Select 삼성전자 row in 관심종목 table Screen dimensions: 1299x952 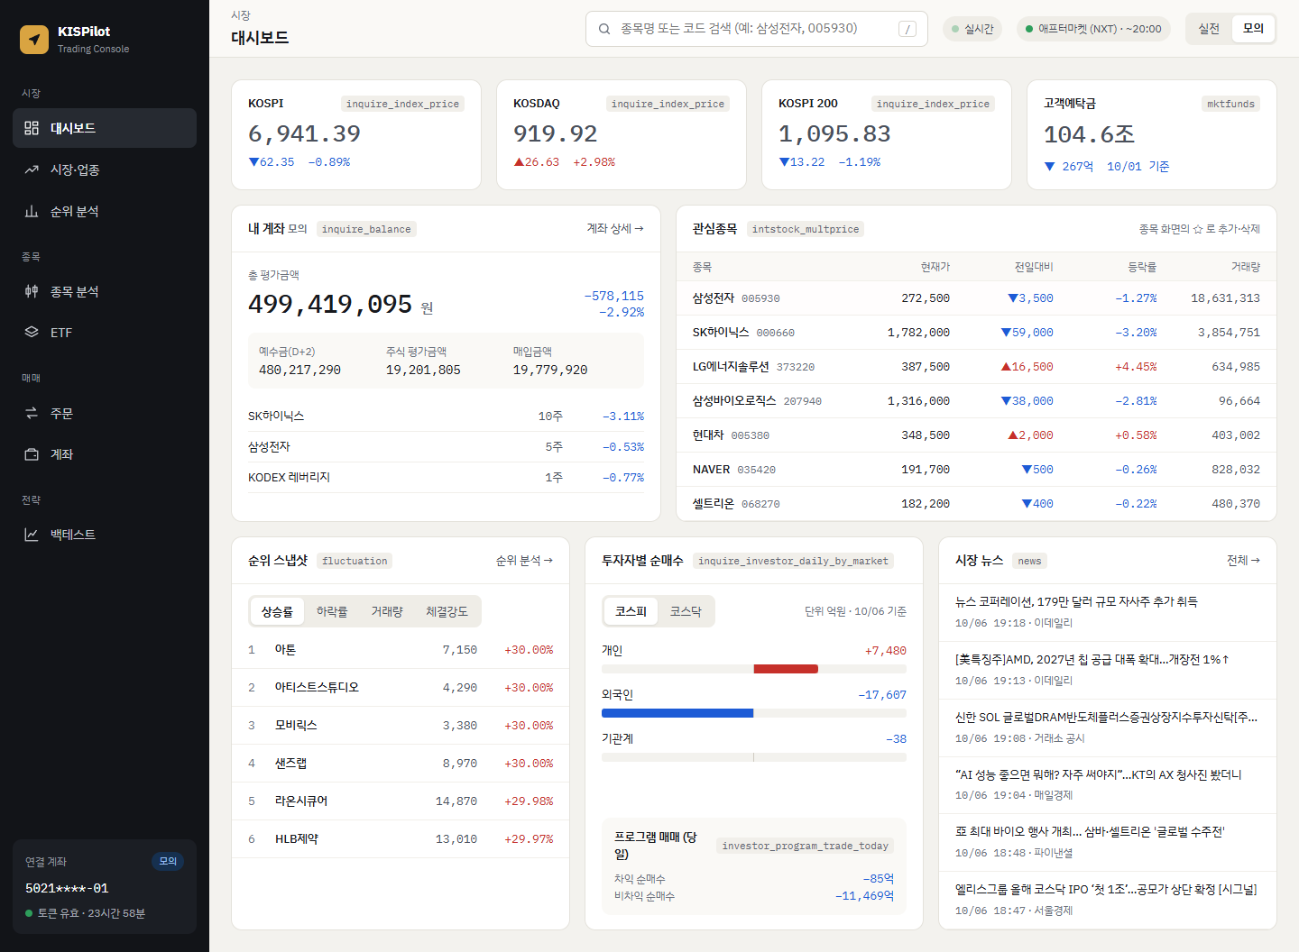coord(976,298)
